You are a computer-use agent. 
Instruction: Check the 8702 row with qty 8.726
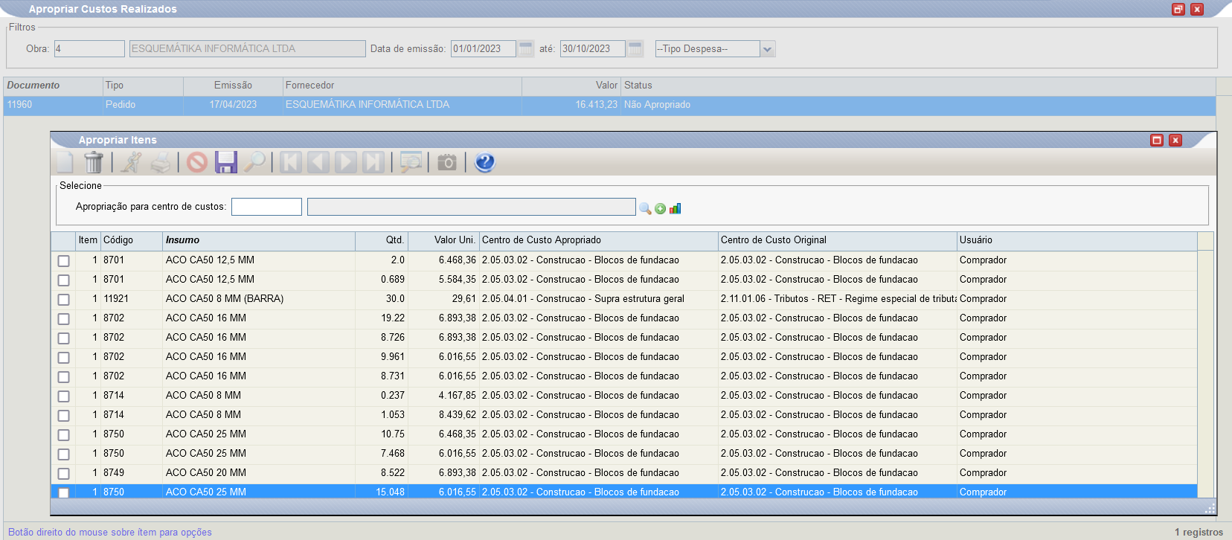[63, 338]
